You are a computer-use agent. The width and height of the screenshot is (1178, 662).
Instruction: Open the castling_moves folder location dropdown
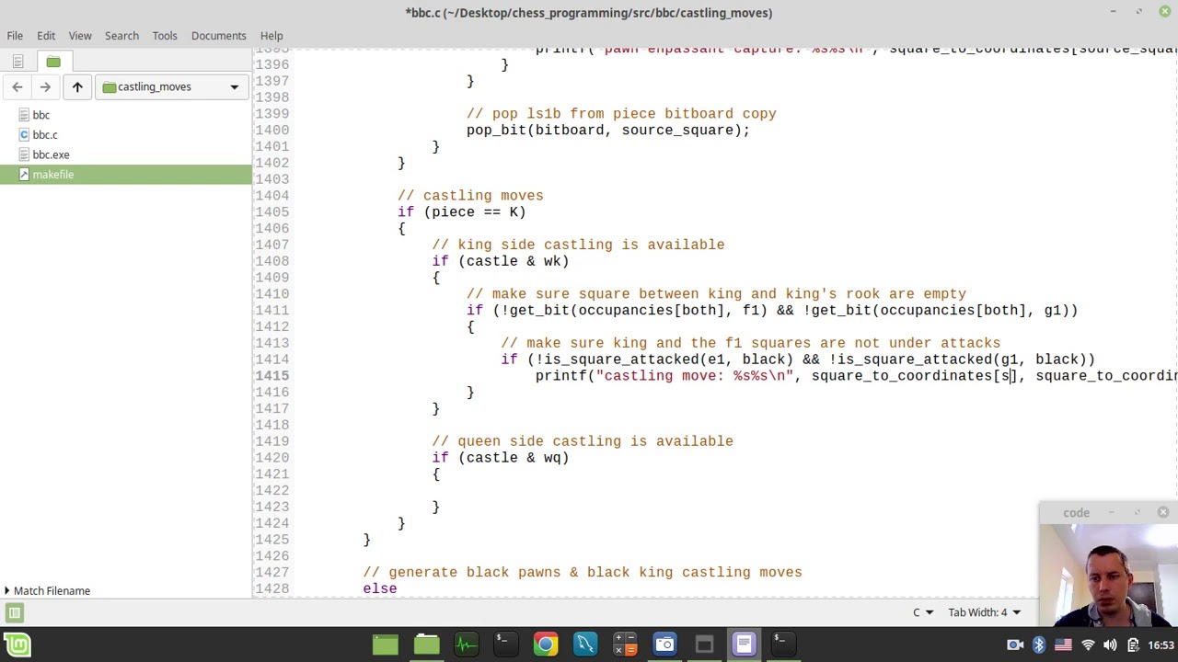pyautogui.click(x=170, y=86)
